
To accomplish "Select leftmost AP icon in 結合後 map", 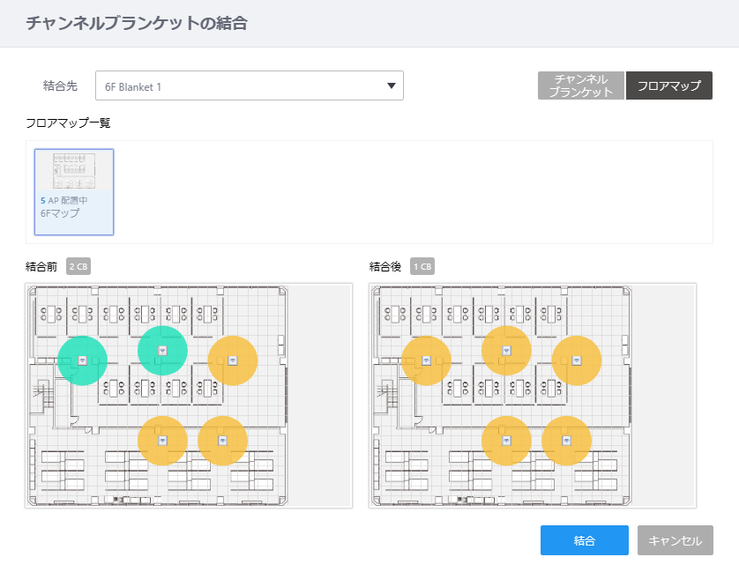I will pyautogui.click(x=426, y=360).
